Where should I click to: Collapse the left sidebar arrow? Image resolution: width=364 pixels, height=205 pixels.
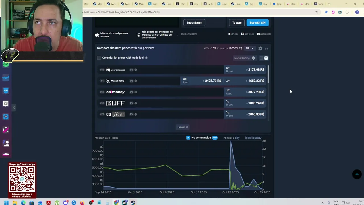click(14, 108)
